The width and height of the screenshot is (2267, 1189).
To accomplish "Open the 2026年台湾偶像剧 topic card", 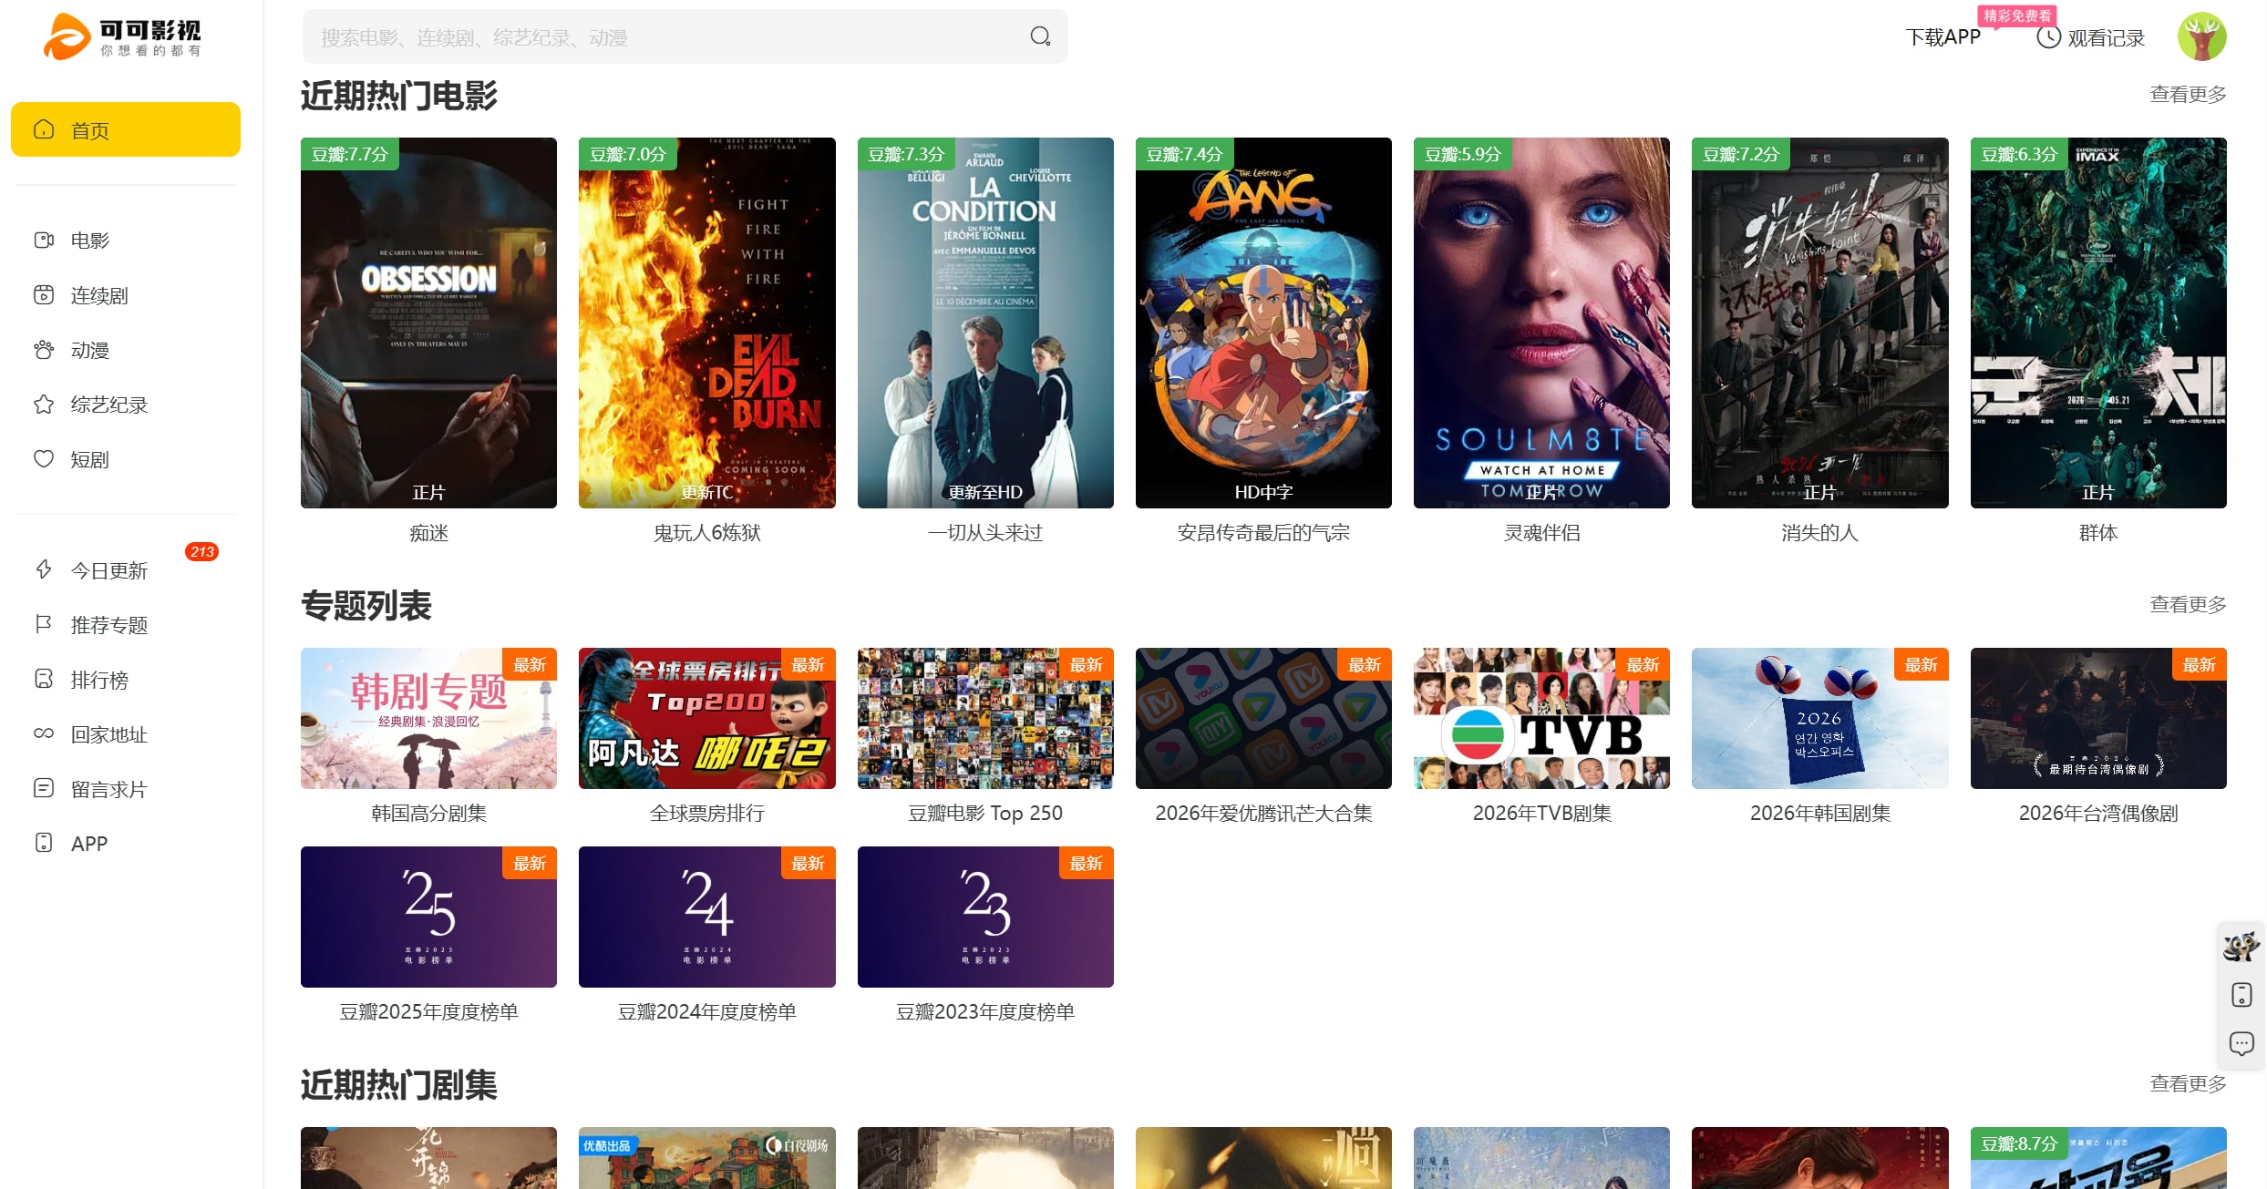I will click(2098, 718).
